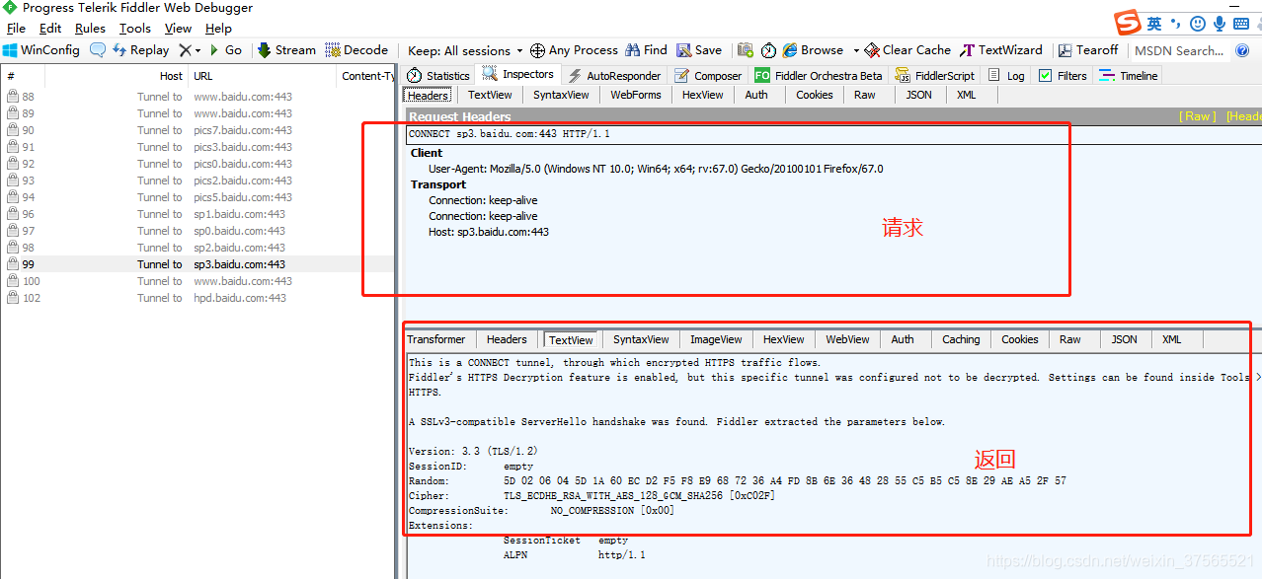The width and height of the screenshot is (1262, 579).
Task: Select User-Agent header line
Action: (656, 169)
